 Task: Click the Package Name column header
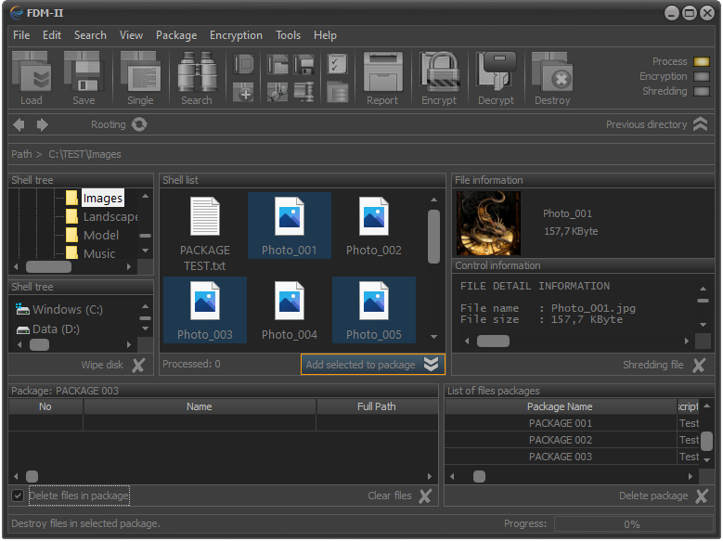point(561,406)
